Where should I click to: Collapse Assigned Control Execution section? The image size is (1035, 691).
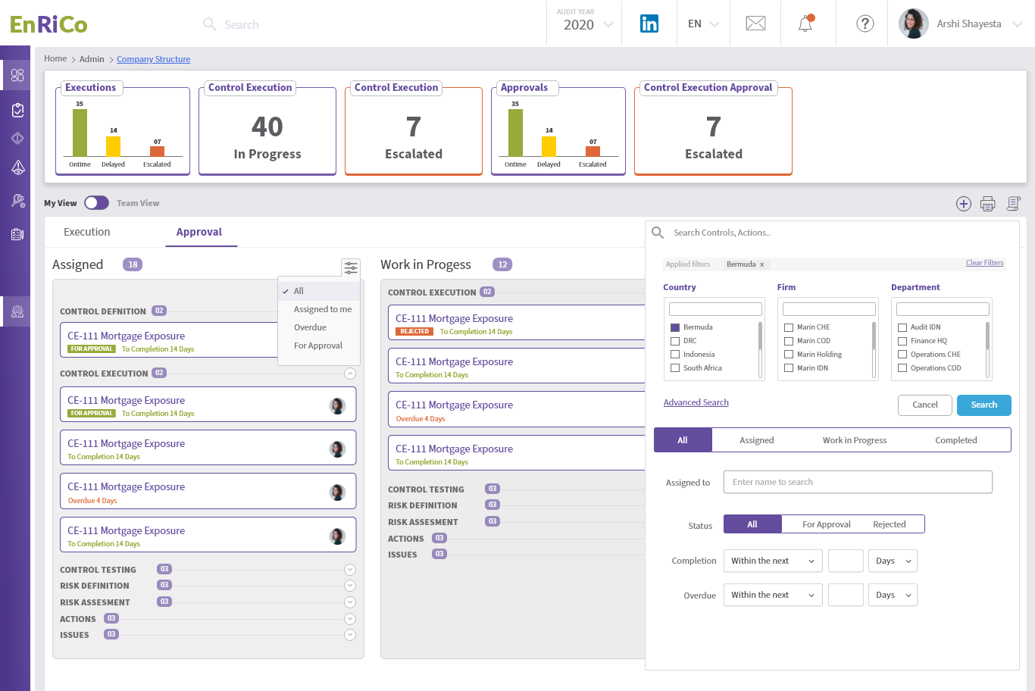click(350, 374)
